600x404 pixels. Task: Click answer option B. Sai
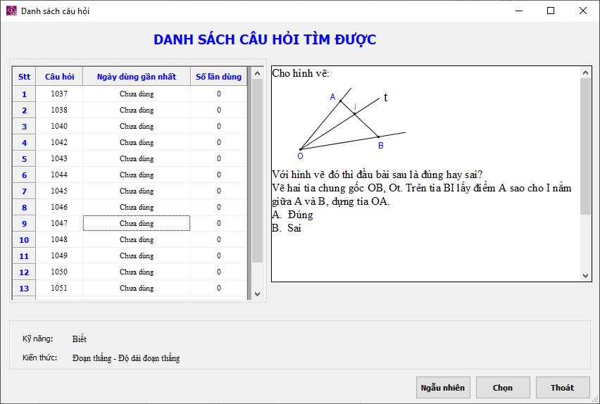point(287,228)
